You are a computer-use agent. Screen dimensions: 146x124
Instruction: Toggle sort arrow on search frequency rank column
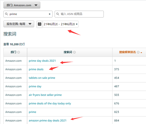click(141, 53)
